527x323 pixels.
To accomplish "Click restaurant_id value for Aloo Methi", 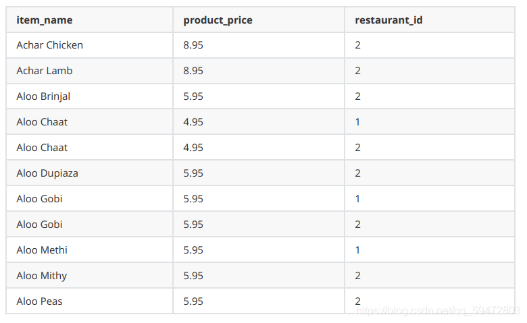I will (x=357, y=250).
